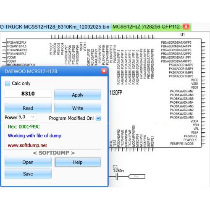Switch to the TRUCK MC9S12H128 bin file tab
This screenshot has width=210, height=210.
pos(55,27)
